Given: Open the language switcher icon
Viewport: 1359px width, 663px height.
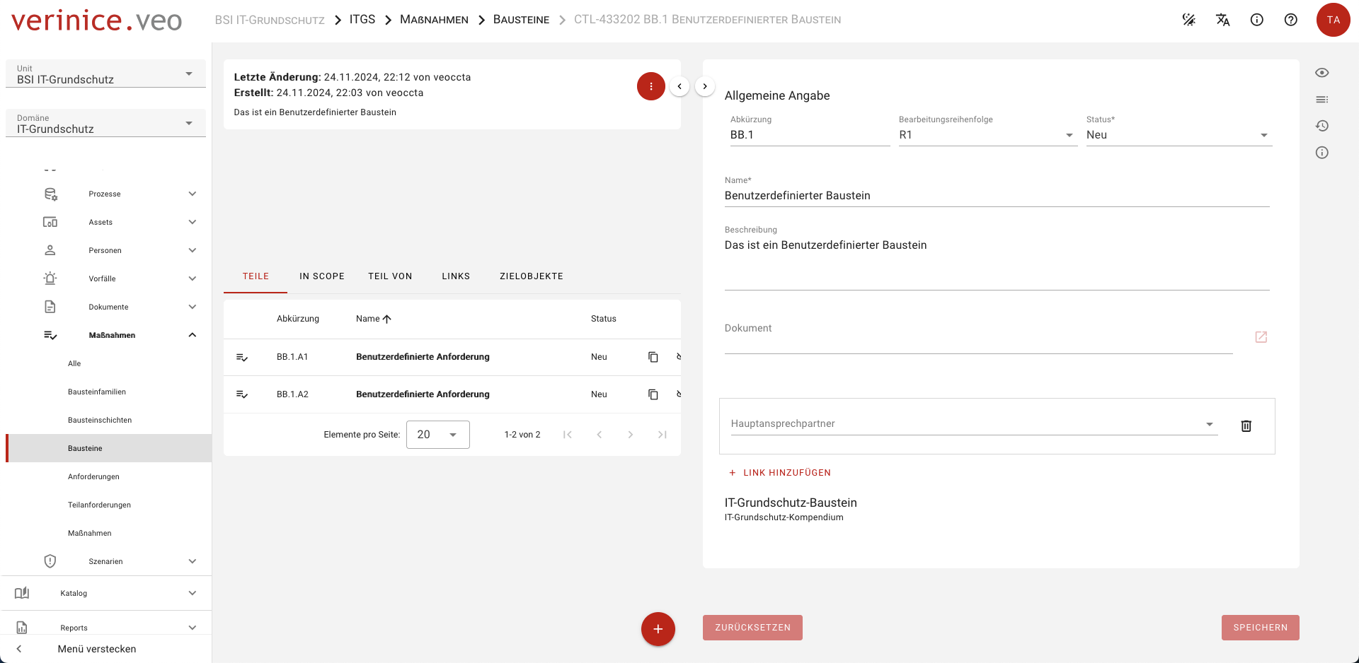Looking at the screenshot, I should (x=1222, y=20).
